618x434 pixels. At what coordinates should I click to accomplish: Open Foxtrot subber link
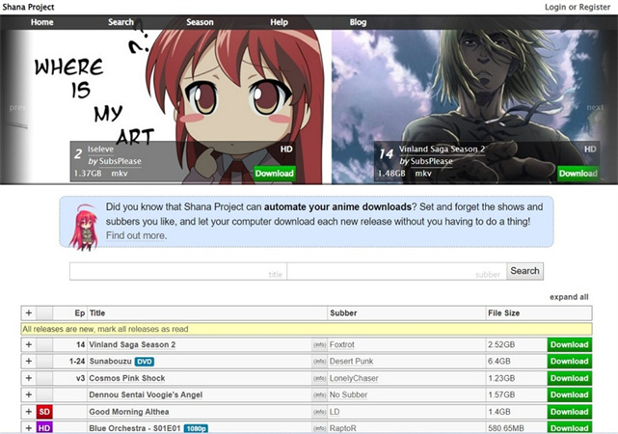point(341,344)
